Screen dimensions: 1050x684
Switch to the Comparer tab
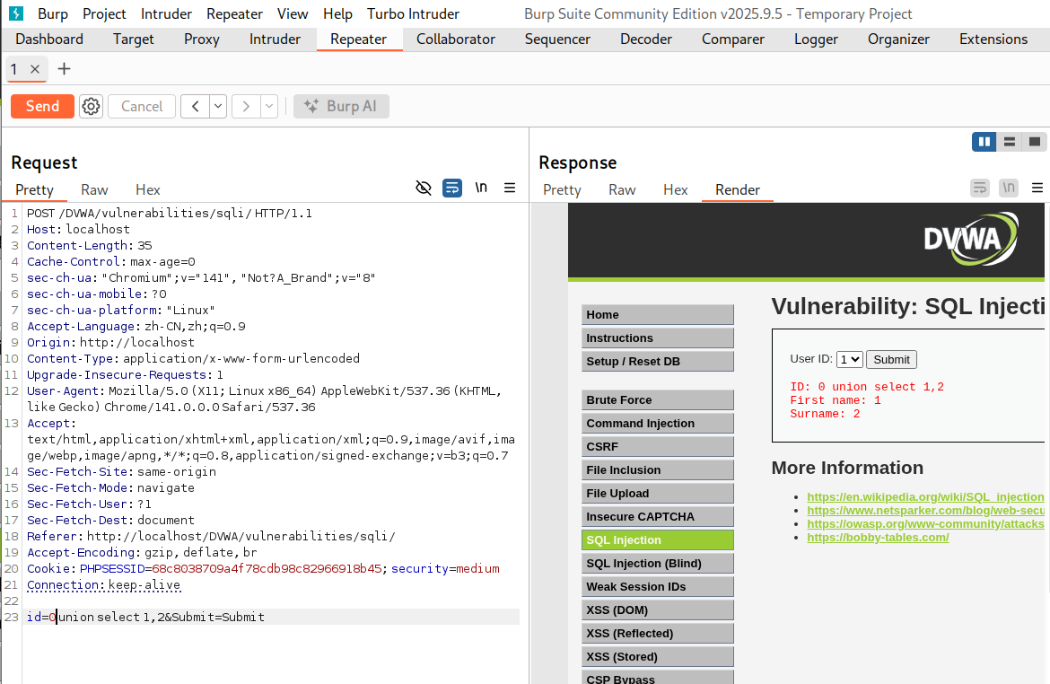732,39
